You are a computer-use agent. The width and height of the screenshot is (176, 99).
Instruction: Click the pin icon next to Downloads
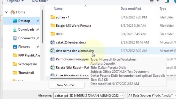(38, 29)
